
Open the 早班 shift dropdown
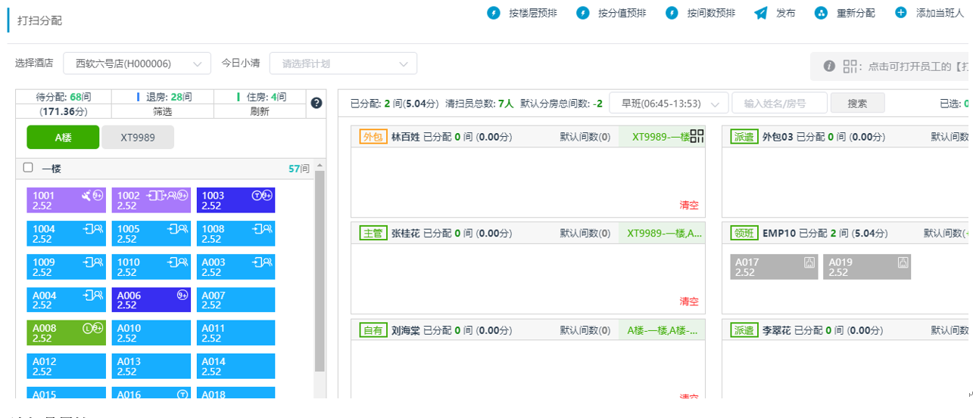click(669, 103)
